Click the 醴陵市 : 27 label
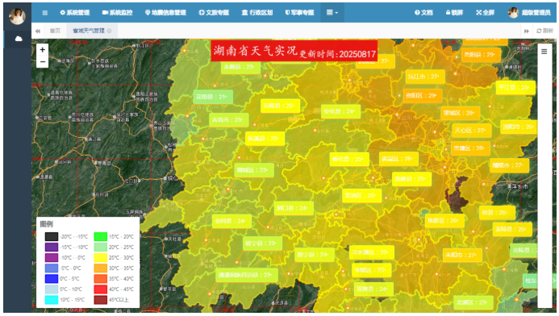 click(509, 165)
